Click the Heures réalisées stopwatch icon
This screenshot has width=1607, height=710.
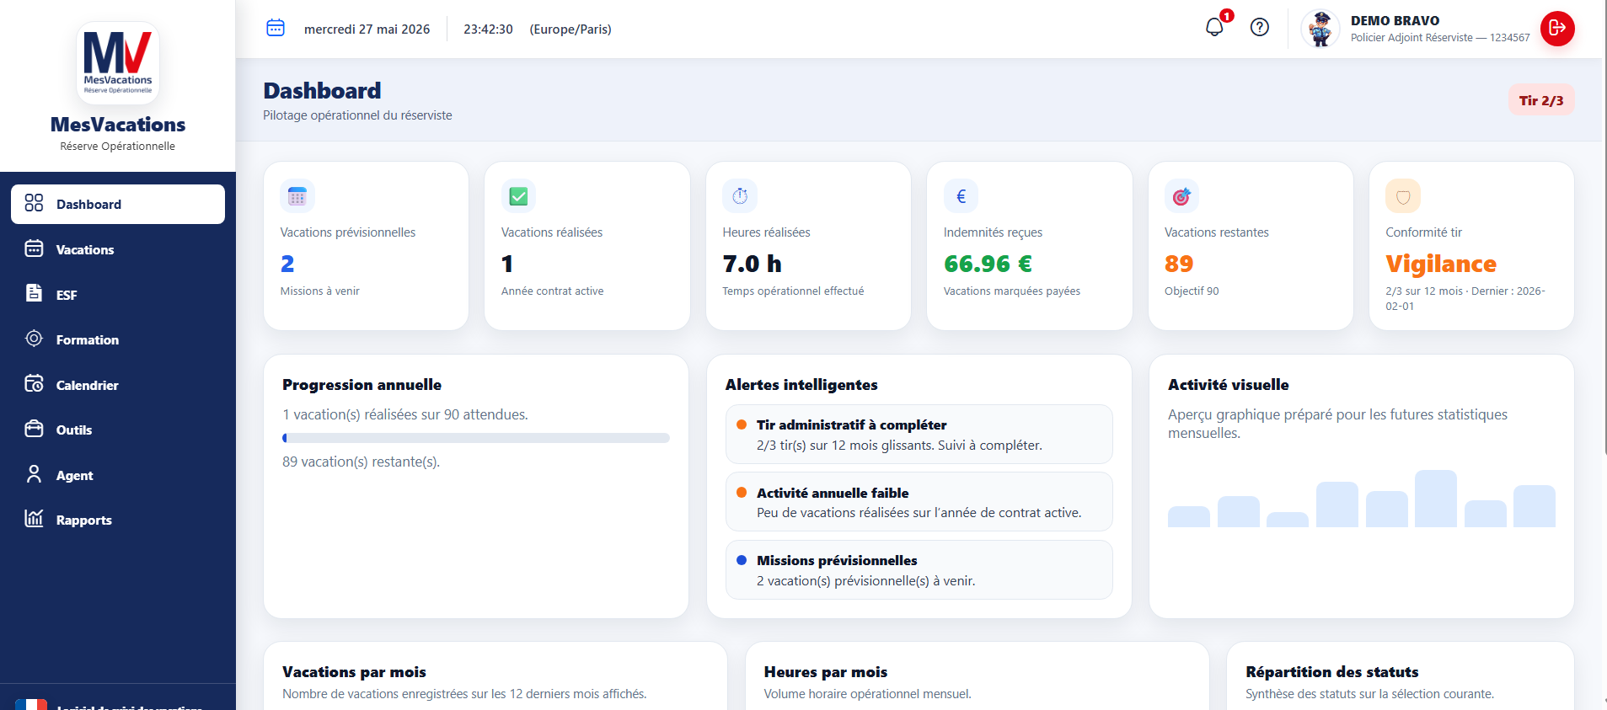pyautogui.click(x=740, y=196)
